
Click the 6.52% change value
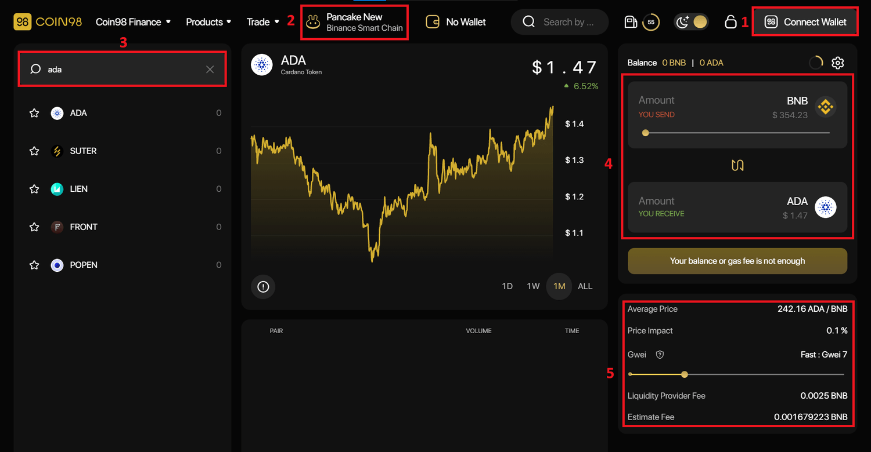(x=586, y=86)
